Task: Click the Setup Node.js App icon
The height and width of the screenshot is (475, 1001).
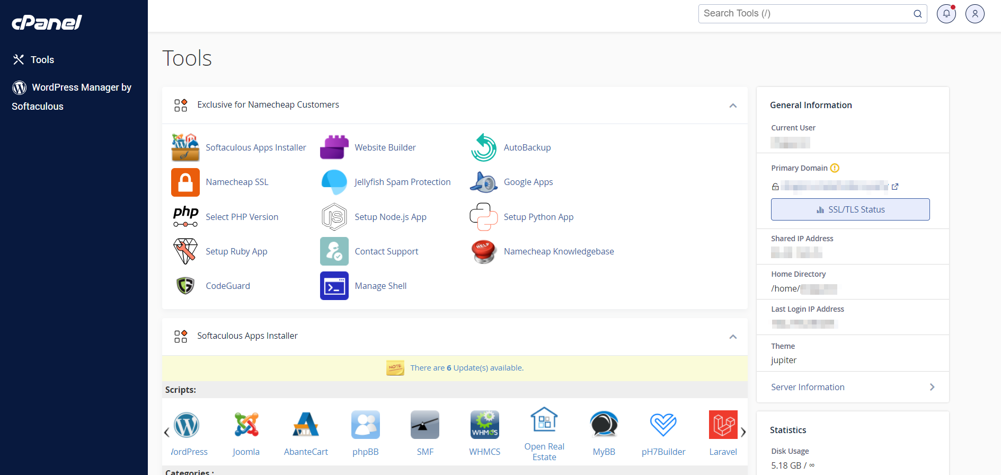Action: pyautogui.click(x=334, y=217)
